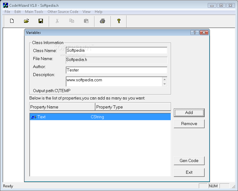Click the Save floppy disk icon
This screenshot has width=238, height=191.
click(x=41, y=21)
